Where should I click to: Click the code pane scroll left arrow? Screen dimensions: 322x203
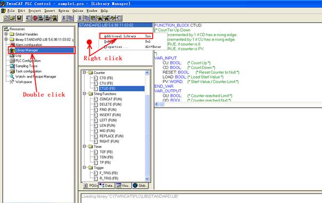[156, 104]
